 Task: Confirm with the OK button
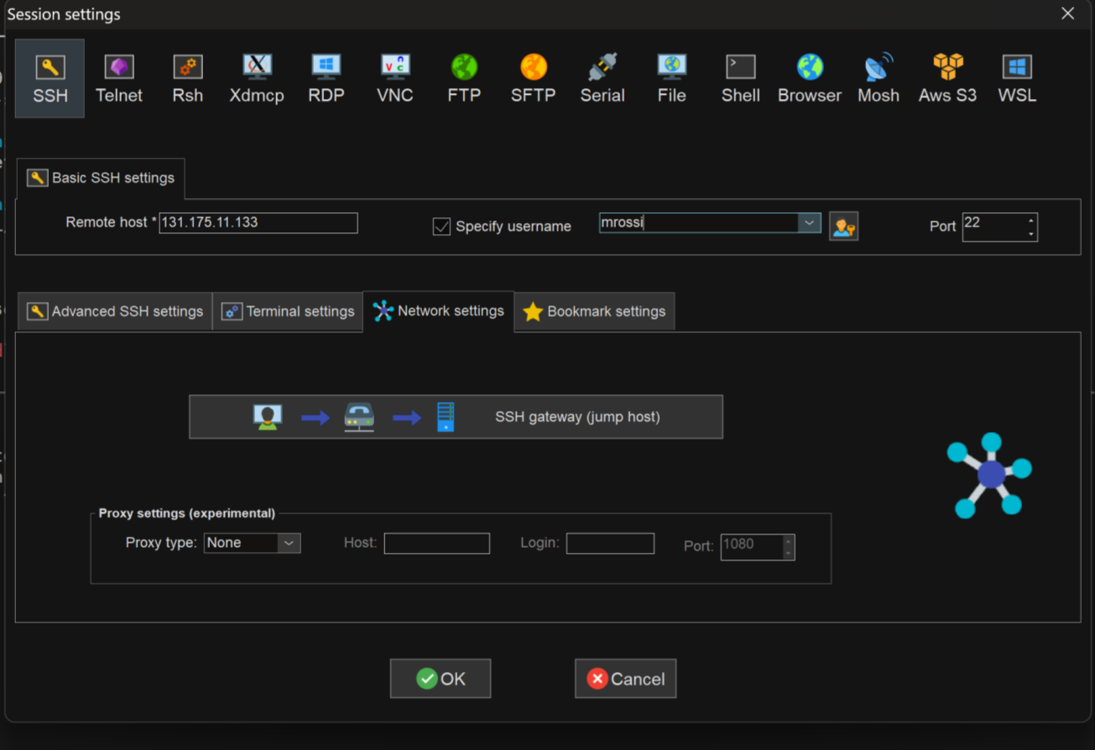click(441, 679)
